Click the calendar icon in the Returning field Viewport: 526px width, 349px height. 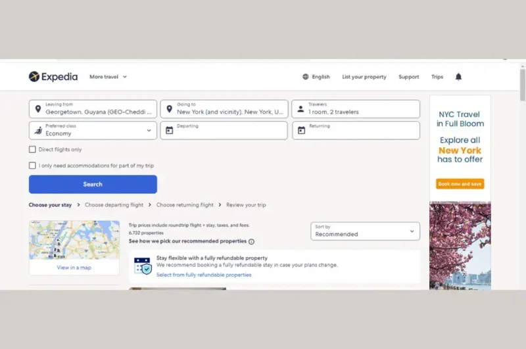pyautogui.click(x=301, y=130)
